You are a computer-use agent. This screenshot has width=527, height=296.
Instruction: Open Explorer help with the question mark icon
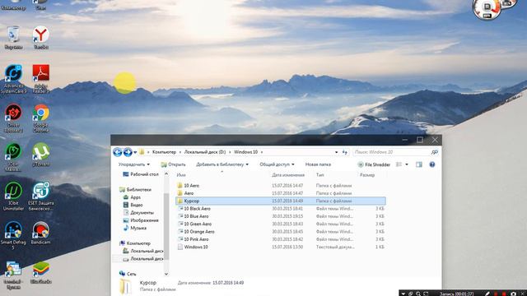point(432,164)
